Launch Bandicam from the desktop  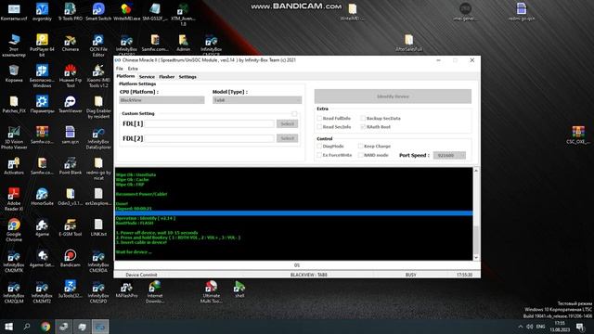point(71,258)
